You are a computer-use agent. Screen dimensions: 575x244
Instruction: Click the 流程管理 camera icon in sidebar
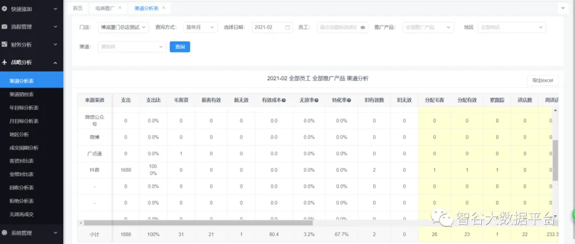(x=5, y=26)
